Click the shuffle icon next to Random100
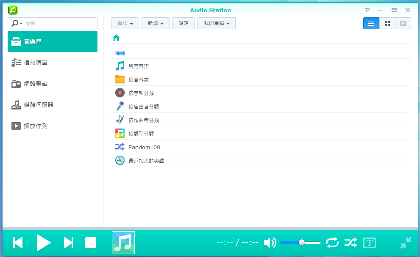The height and width of the screenshot is (257, 420). click(120, 147)
